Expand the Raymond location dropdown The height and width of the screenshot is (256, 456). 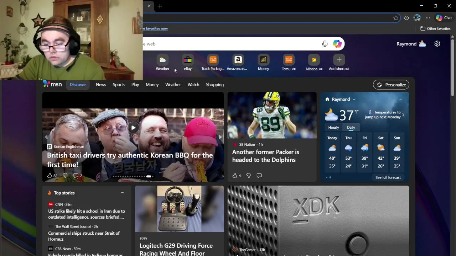point(354,100)
